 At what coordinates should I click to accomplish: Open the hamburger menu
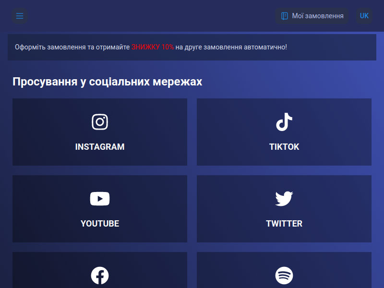20,16
